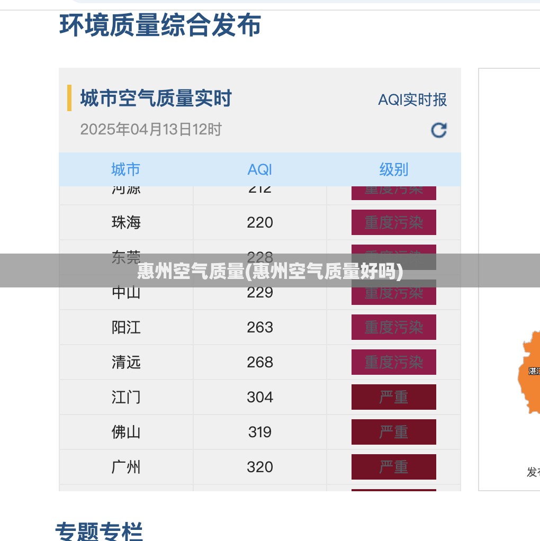This screenshot has width=540, height=541.
Task: Select the 阳江 city cell
Action: [126, 327]
